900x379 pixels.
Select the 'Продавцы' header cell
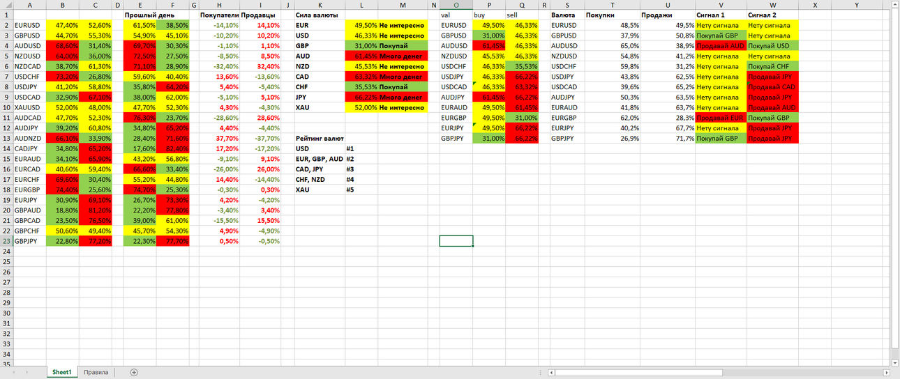(x=261, y=15)
